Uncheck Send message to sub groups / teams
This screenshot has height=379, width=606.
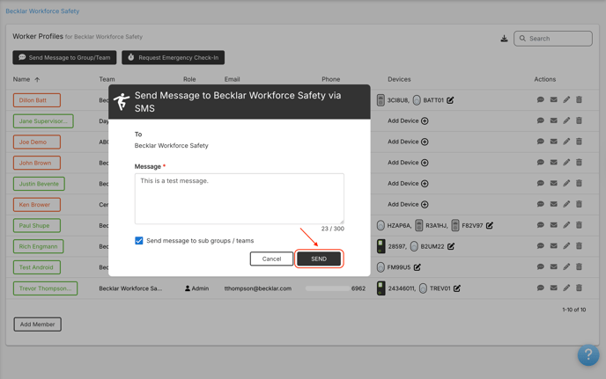pyautogui.click(x=139, y=240)
